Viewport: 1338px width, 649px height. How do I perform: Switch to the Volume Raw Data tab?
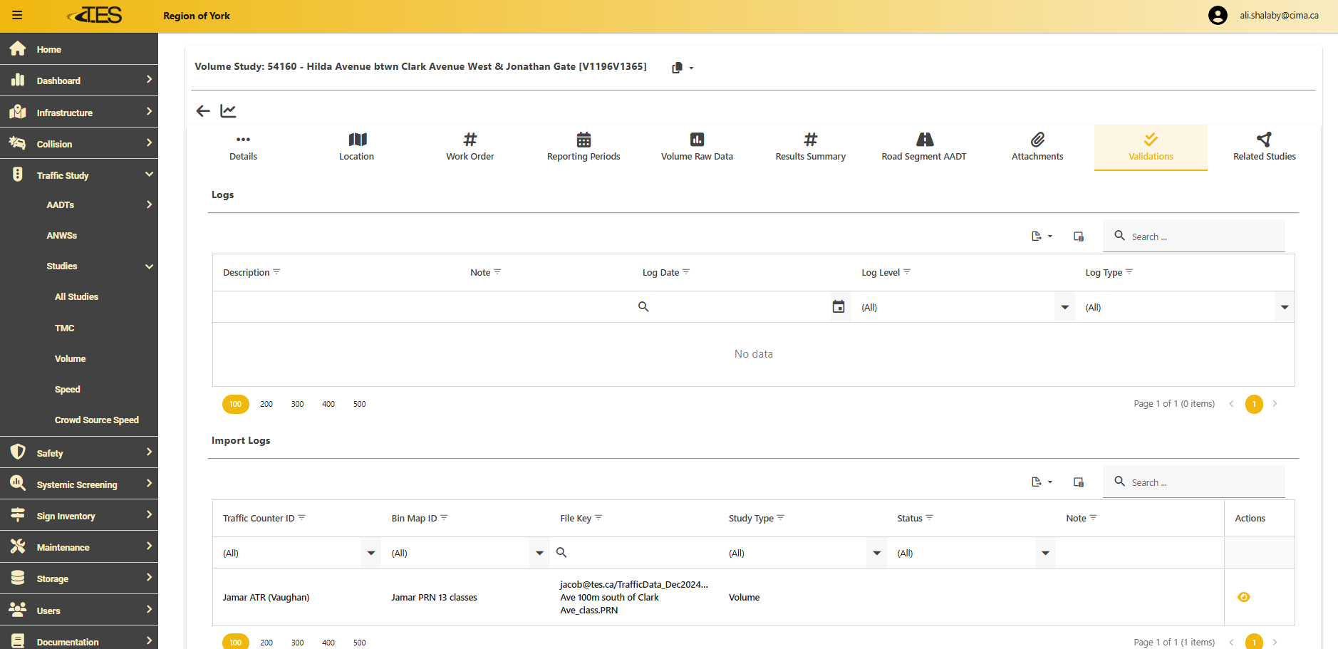697,147
